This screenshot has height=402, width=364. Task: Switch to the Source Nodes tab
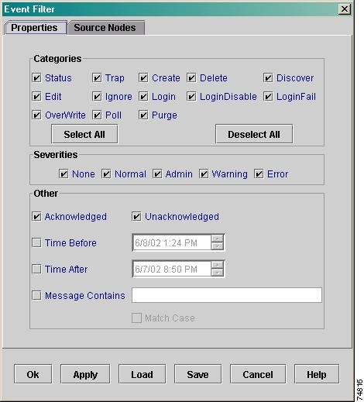105,28
